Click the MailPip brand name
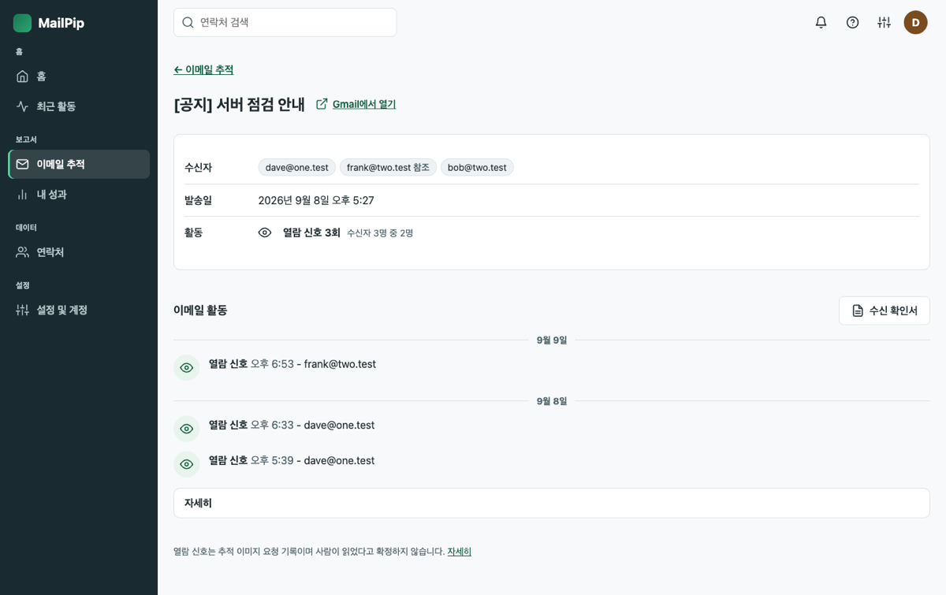Image resolution: width=946 pixels, height=595 pixels. (61, 23)
